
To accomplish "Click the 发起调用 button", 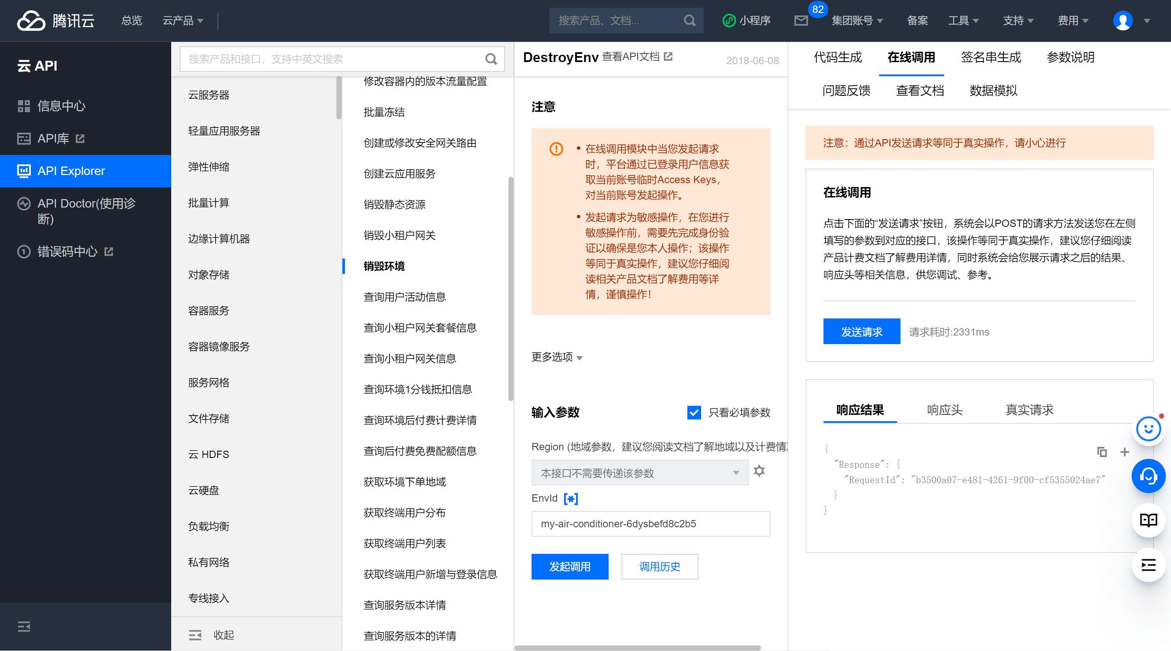I will click(x=570, y=566).
